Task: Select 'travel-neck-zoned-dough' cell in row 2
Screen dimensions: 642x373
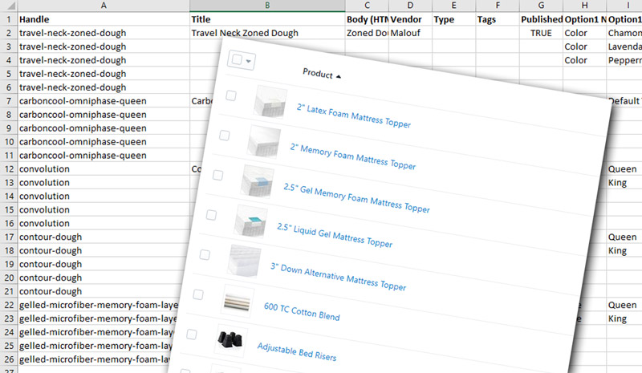Action: 104,33
